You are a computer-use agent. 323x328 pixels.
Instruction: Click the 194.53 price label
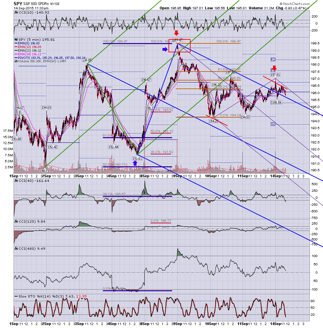click(245, 117)
